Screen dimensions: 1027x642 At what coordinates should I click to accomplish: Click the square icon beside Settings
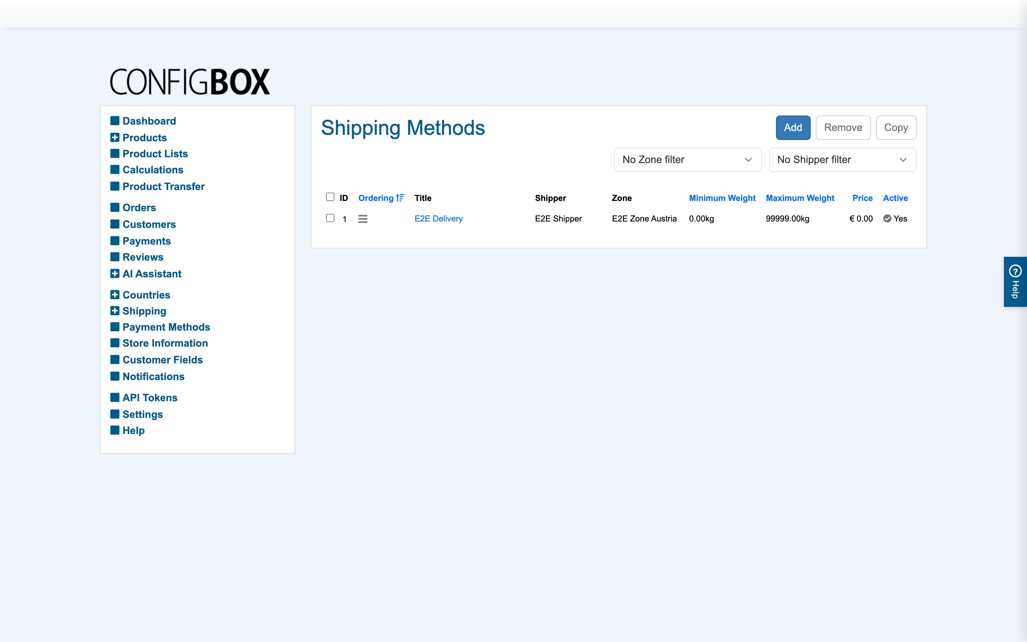[115, 414]
